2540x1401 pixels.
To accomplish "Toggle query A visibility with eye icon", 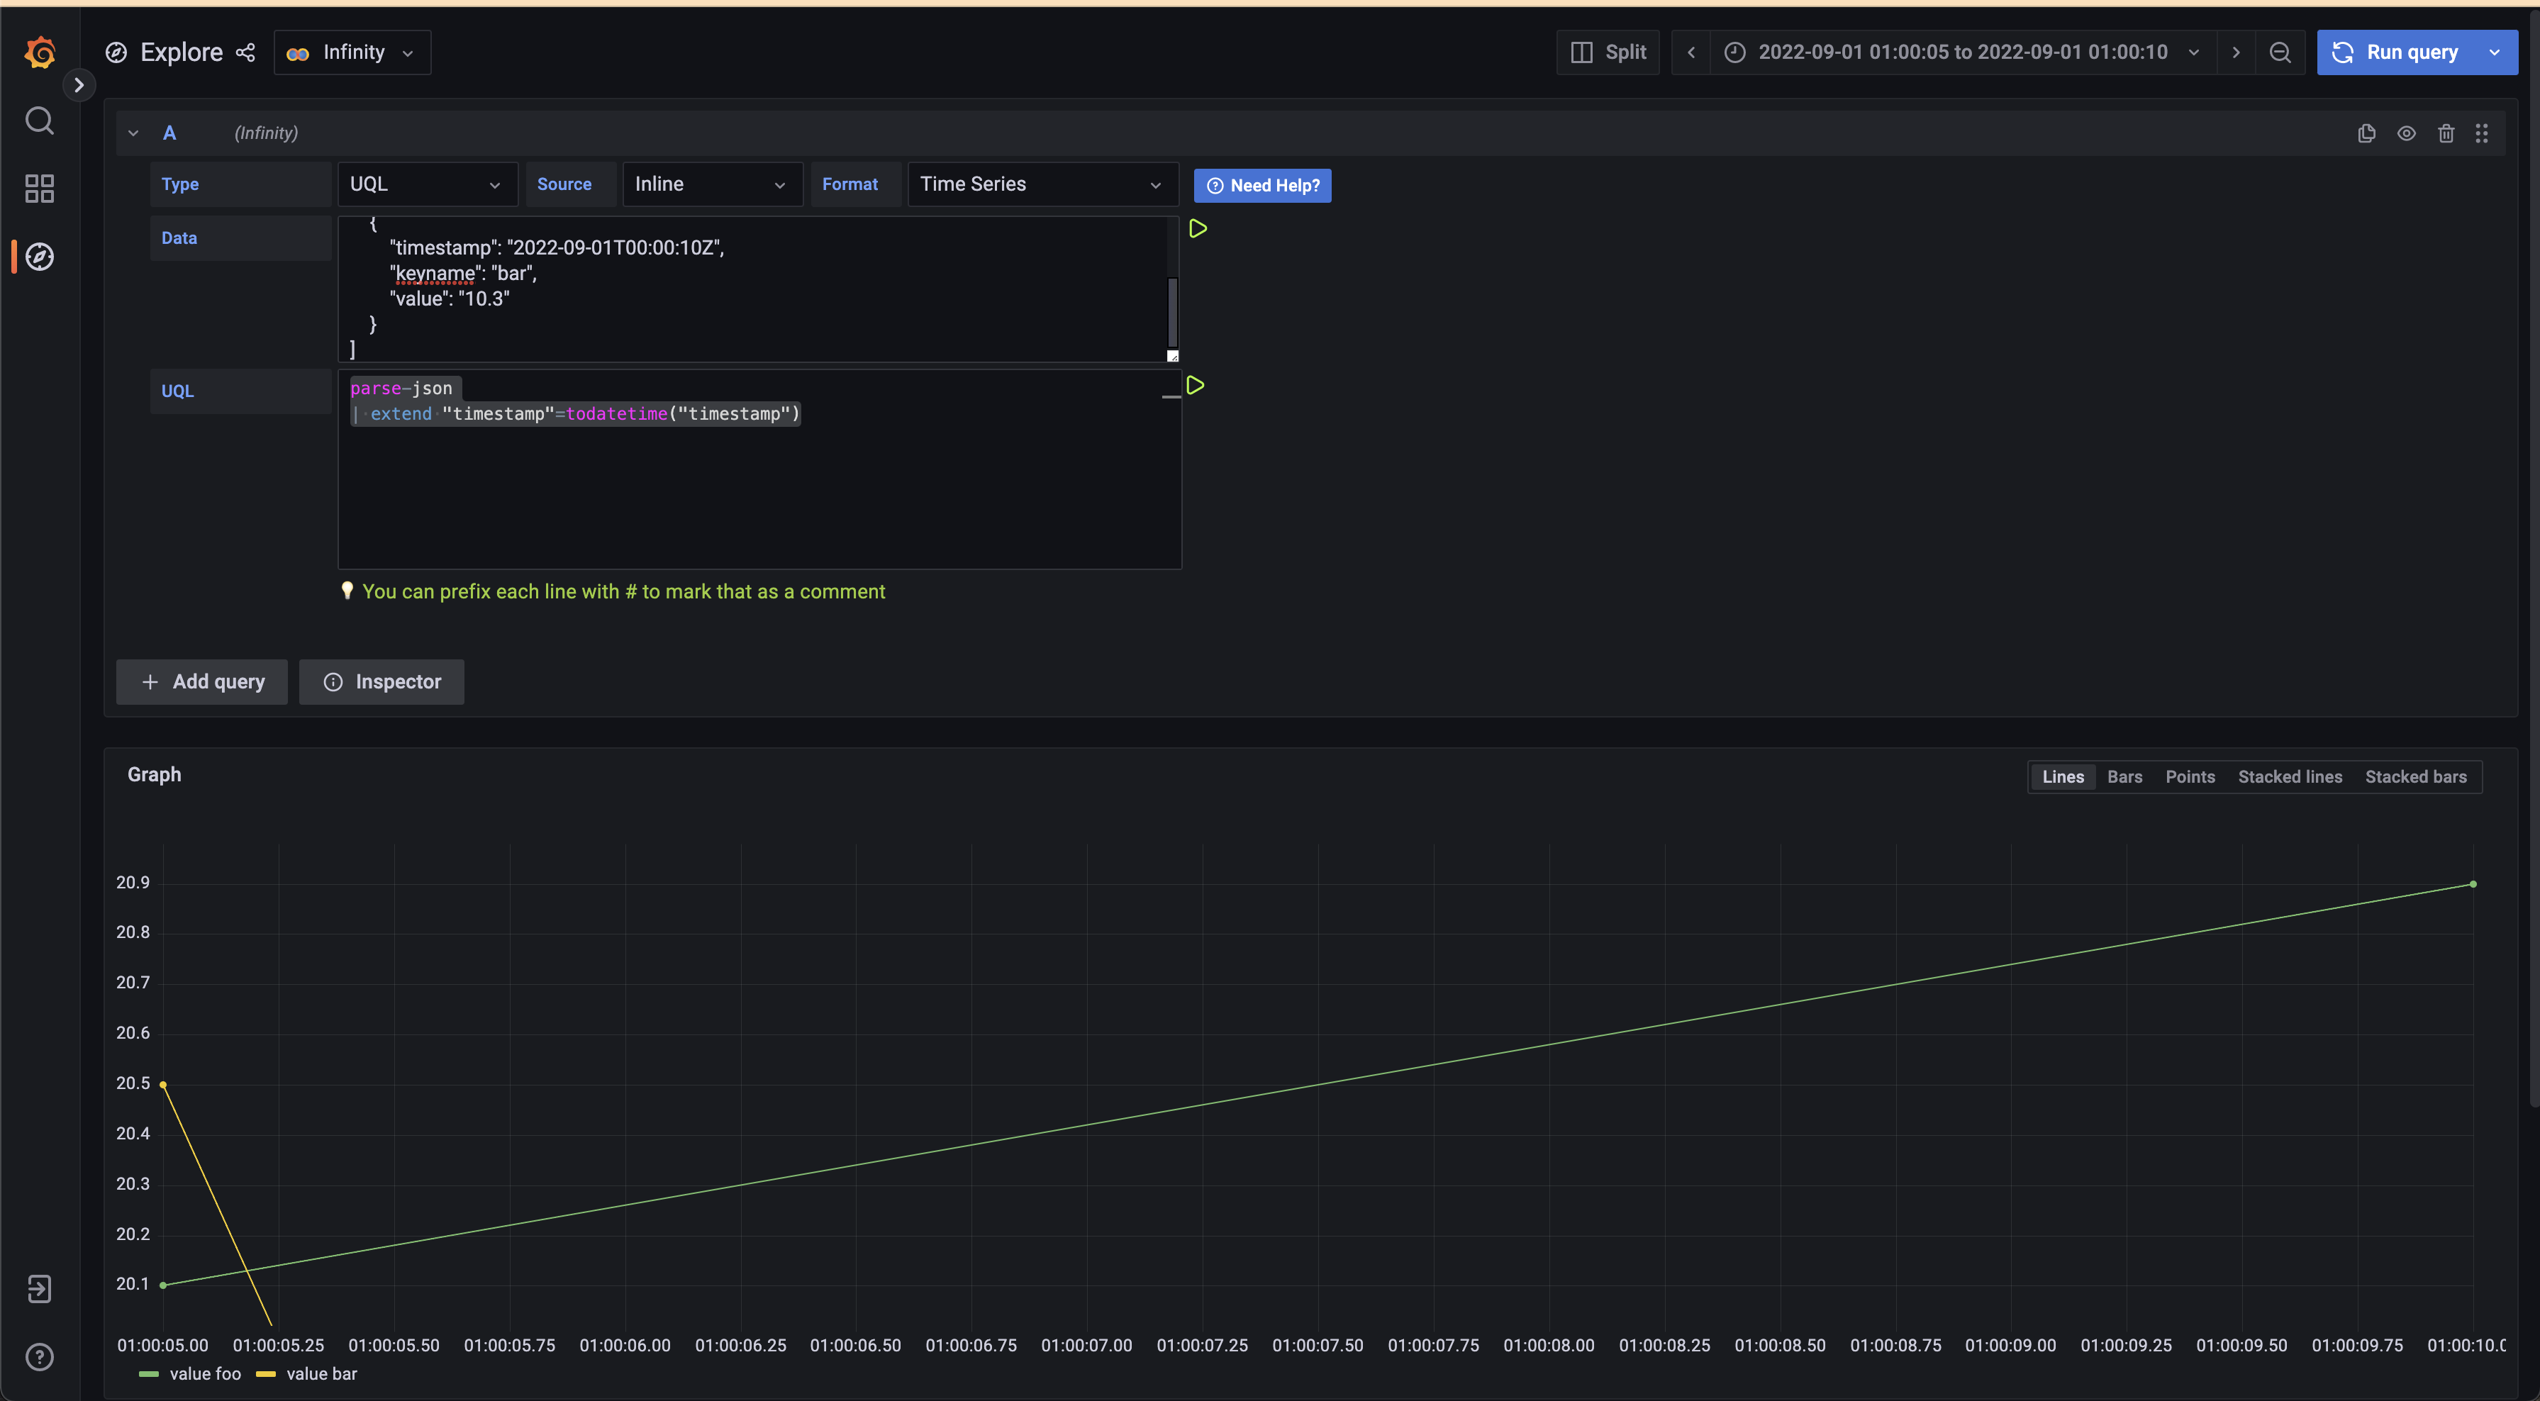I will click(x=2406, y=133).
